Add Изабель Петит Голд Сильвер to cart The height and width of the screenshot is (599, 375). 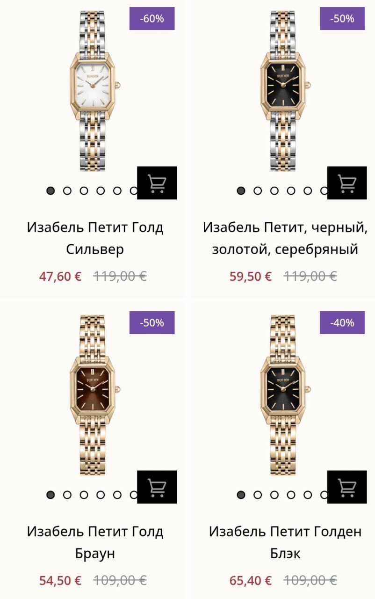pos(157,183)
